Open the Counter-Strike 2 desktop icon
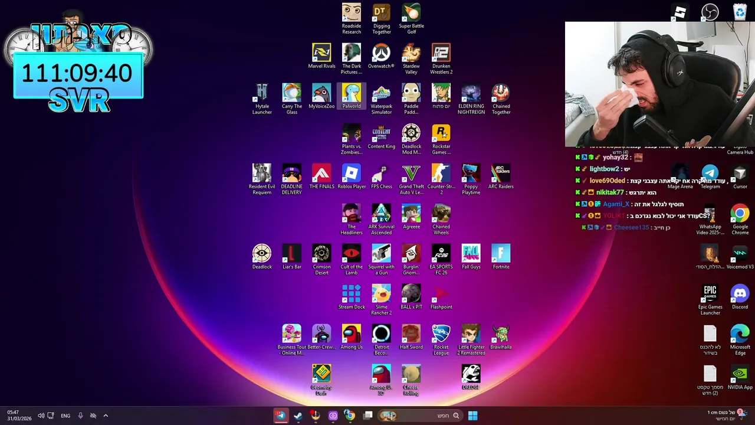This screenshot has height=425, width=755. [x=441, y=179]
